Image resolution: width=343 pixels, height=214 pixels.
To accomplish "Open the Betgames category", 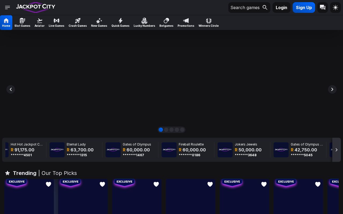I will click(166, 22).
